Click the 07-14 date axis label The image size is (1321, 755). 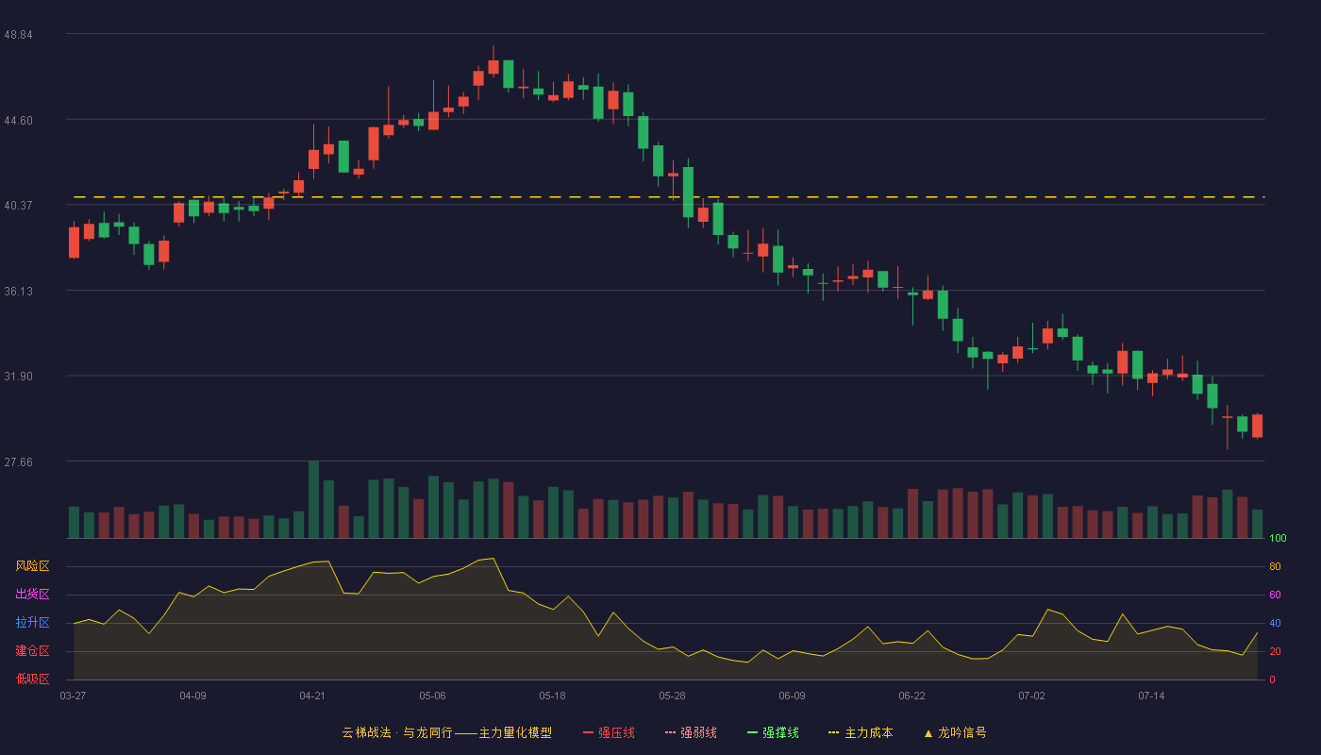tap(1151, 696)
